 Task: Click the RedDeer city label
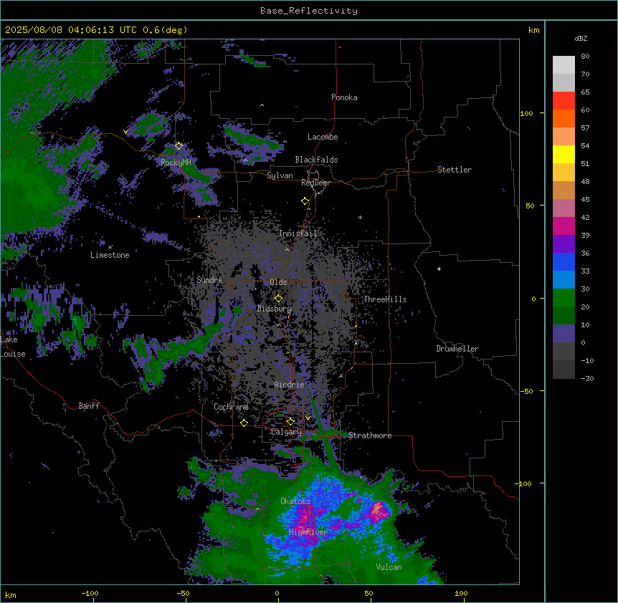point(315,183)
